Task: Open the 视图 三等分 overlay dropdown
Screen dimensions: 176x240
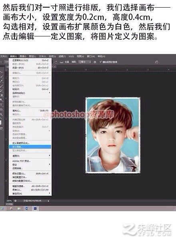Action: [x=85, y=62]
